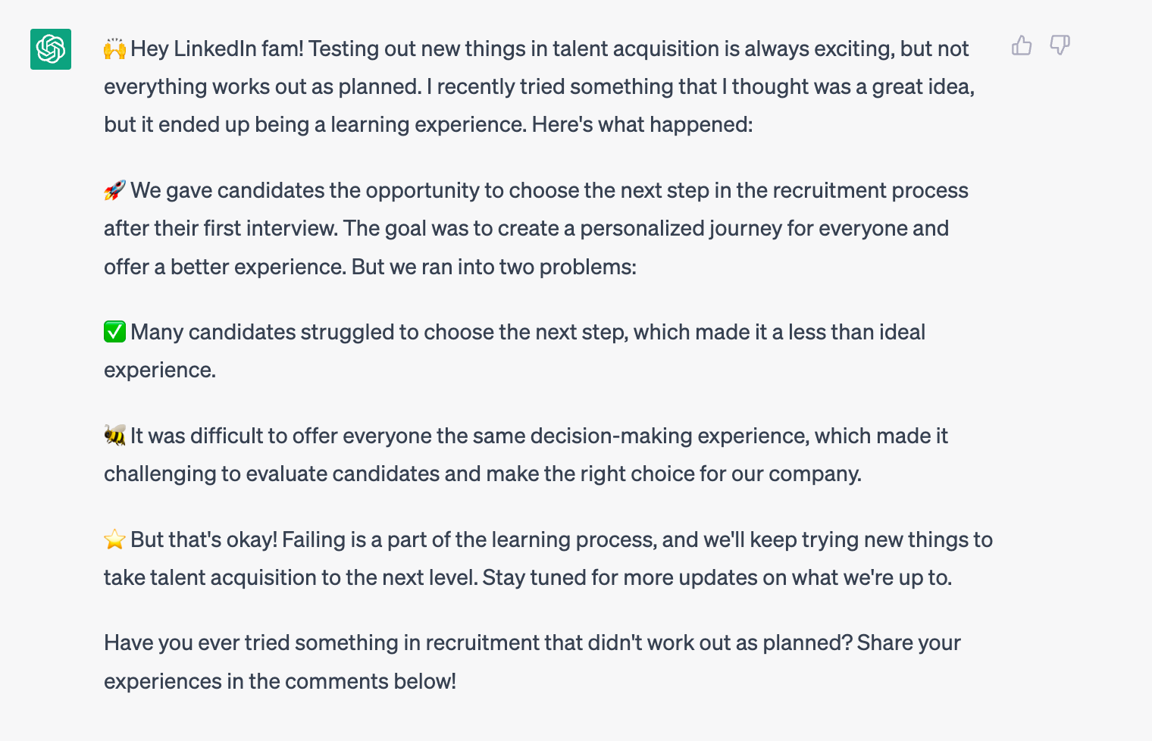Click the sentence Stay tuned for more updates
Image resolution: width=1152 pixels, height=741 pixels.
click(717, 577)
